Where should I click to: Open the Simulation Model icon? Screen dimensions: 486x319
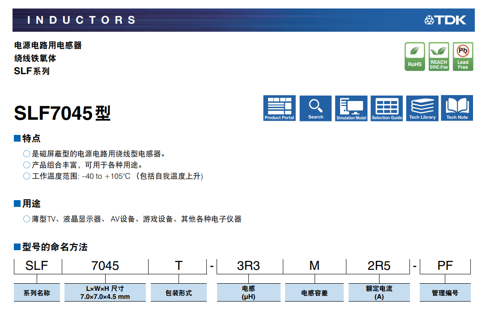[x=351, y=108]
